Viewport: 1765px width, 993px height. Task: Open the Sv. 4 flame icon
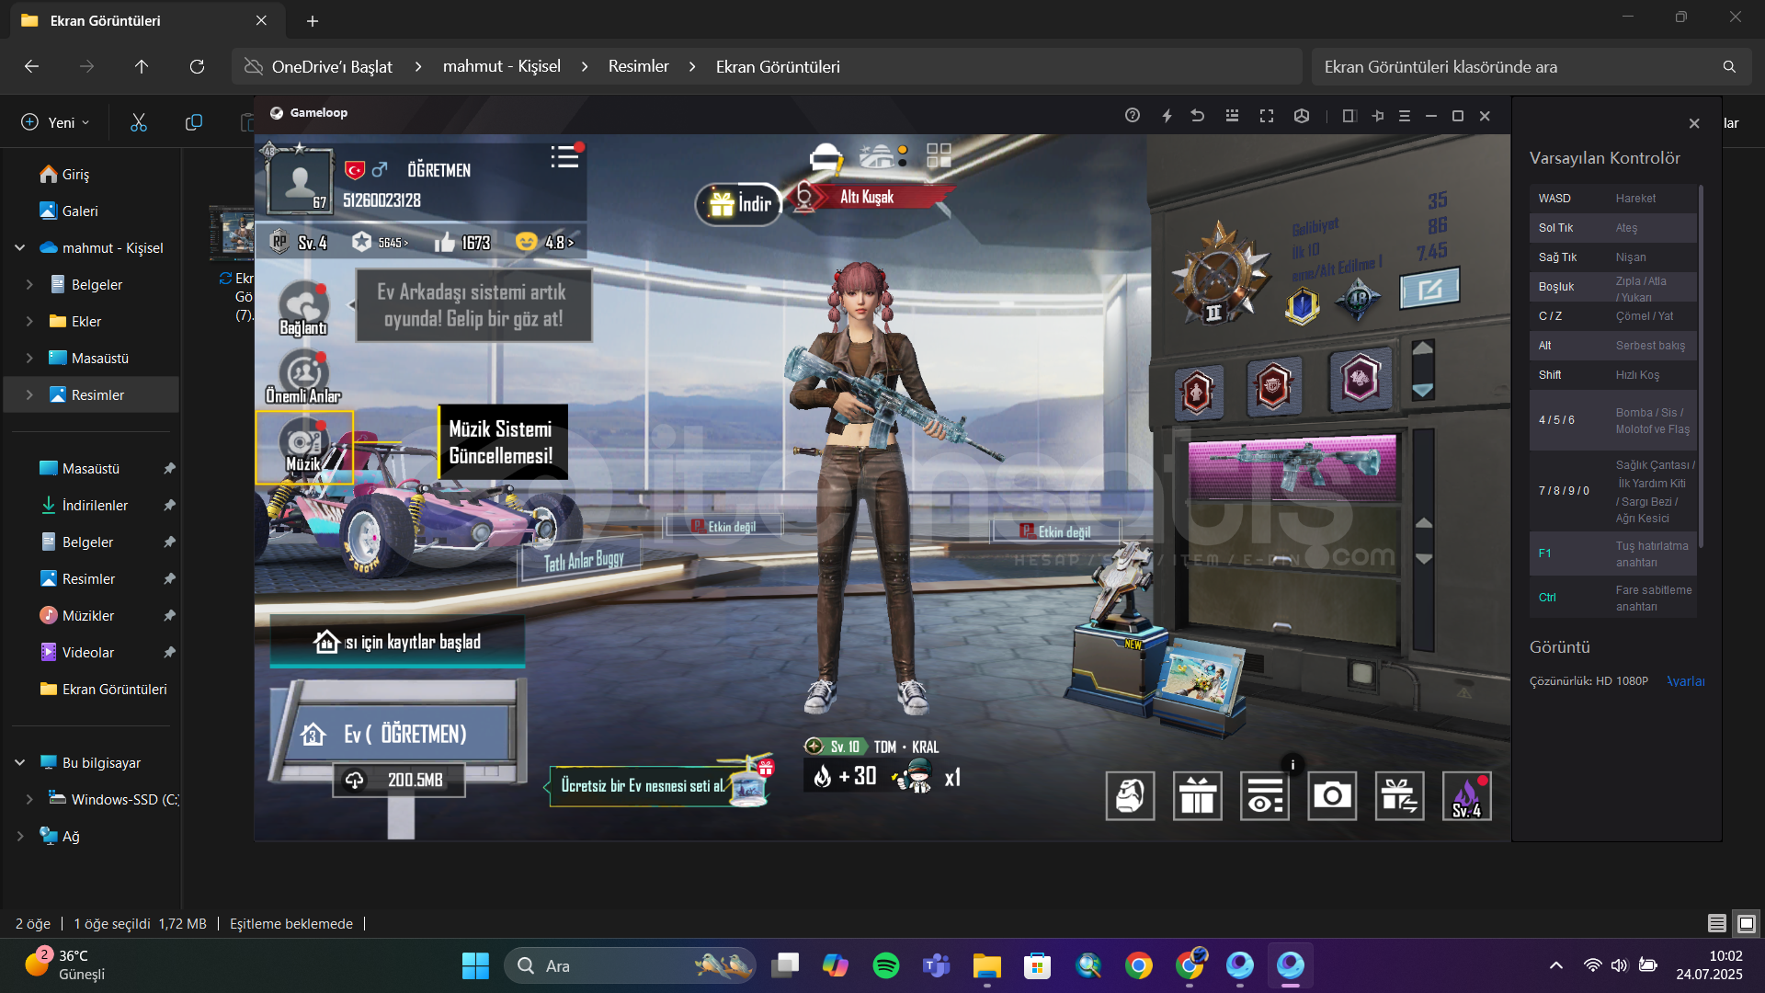(1467, 795)
